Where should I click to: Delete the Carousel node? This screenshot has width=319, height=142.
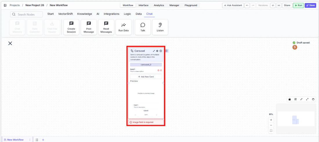tap(161, 51)
